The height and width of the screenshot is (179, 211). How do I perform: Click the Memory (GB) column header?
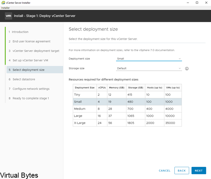click(117, 87)
